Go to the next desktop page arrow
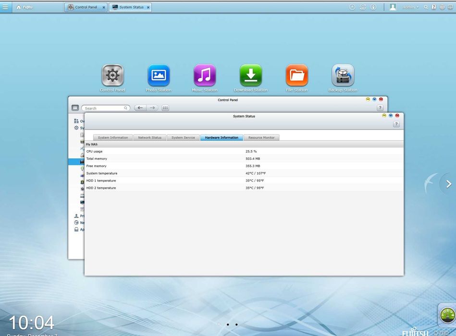Screen dimensions: 456x336 (x=449, y=184)
